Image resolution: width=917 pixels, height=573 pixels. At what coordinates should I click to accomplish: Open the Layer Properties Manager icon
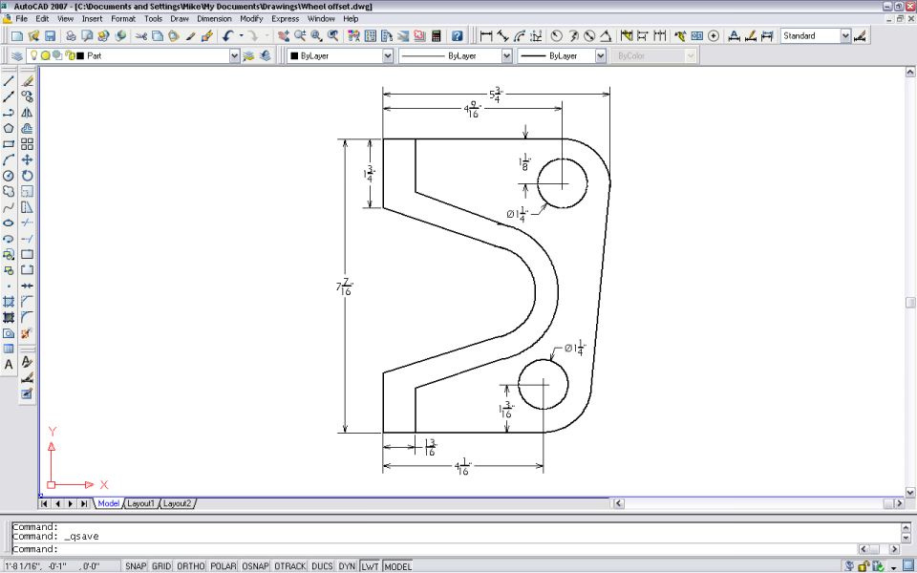click(17, 55)
